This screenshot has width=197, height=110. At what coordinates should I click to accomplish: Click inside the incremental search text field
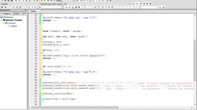click(51, 7)
